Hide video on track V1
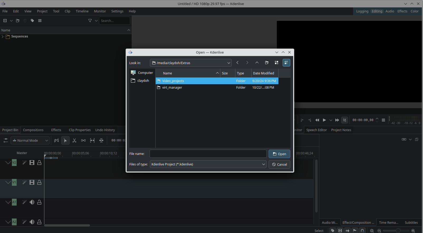 tap(32, 182)
